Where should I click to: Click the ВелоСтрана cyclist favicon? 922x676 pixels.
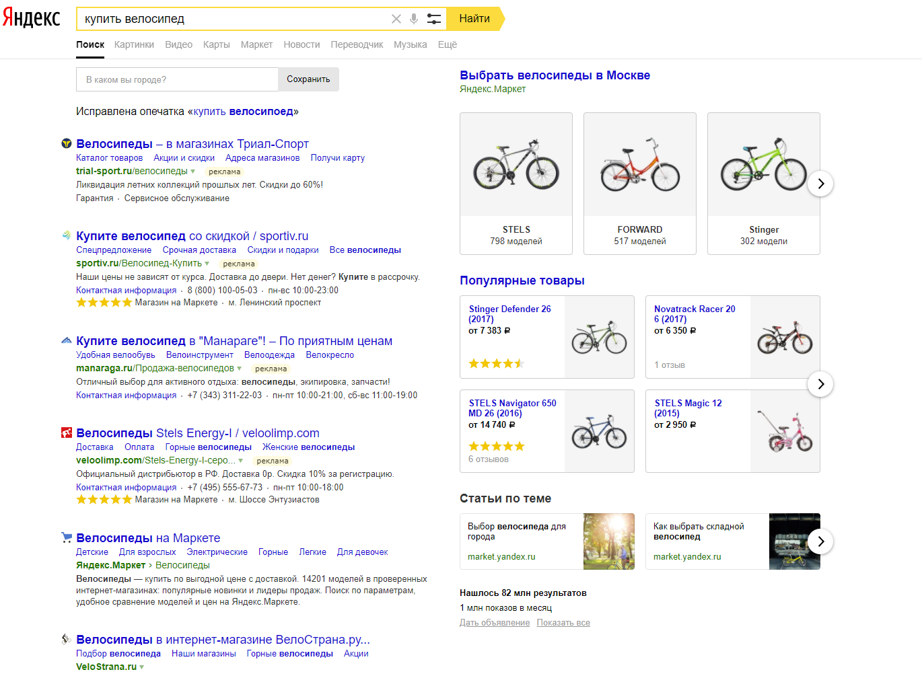pos(67,639)
